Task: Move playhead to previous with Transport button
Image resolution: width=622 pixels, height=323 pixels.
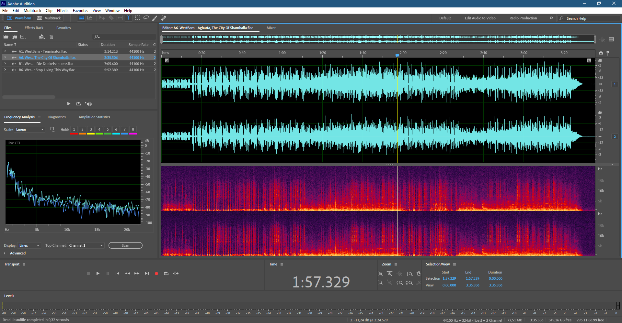Action: pos(117,274)
